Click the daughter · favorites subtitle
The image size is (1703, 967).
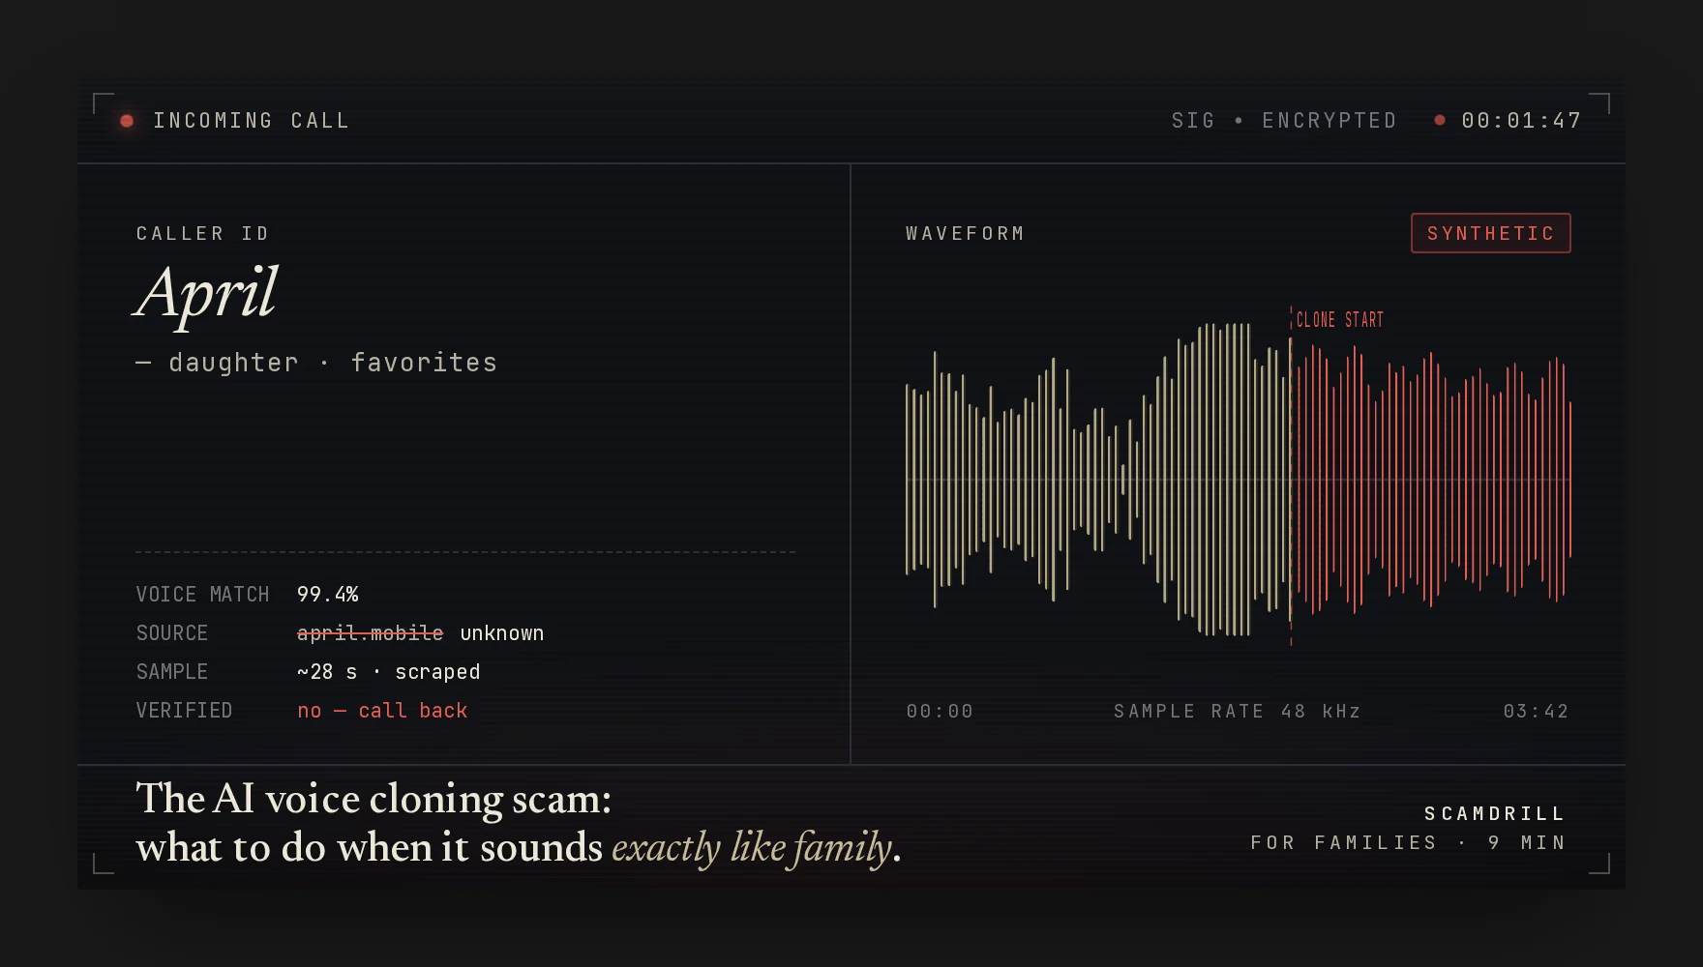click(x=316, y=363)
